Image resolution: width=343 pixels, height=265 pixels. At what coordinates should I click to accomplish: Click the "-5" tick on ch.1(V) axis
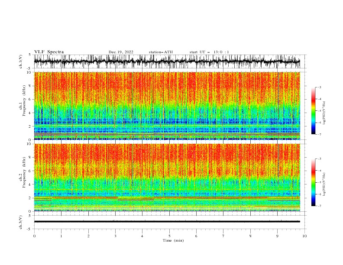[x=29, y=68]
